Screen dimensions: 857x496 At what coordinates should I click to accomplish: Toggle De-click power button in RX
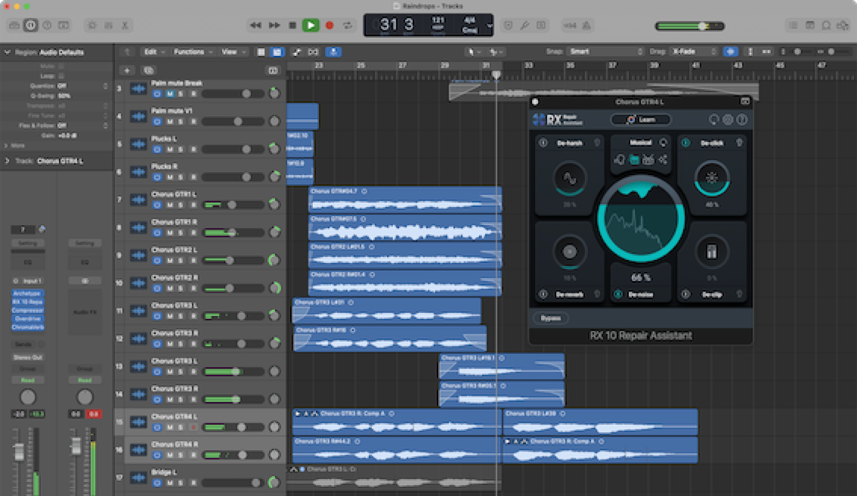pos(685,143)
